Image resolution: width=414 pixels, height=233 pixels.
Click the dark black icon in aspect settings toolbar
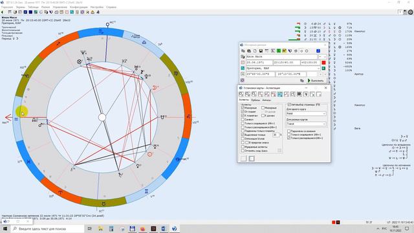coord(299,94)
